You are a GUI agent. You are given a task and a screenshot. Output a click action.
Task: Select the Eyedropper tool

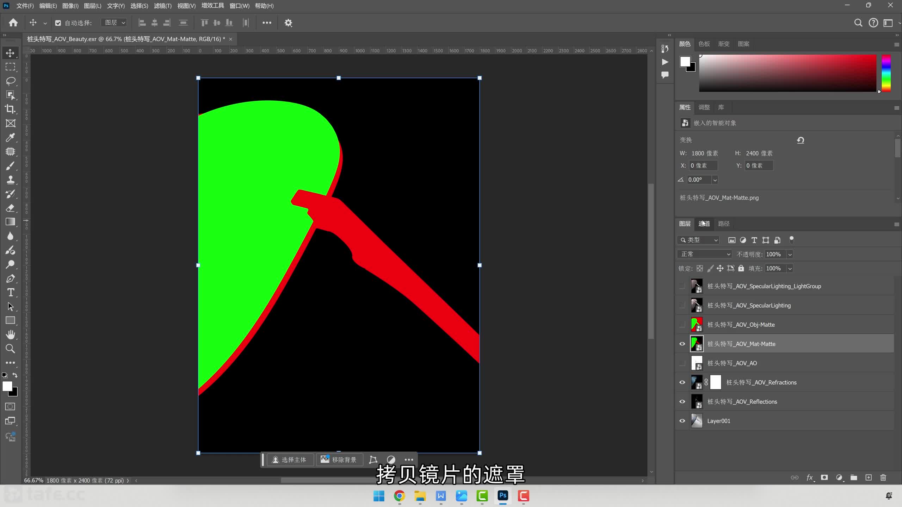point(10,137)
